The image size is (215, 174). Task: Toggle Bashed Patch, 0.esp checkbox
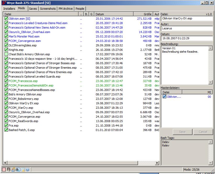(x=6, y=130)
